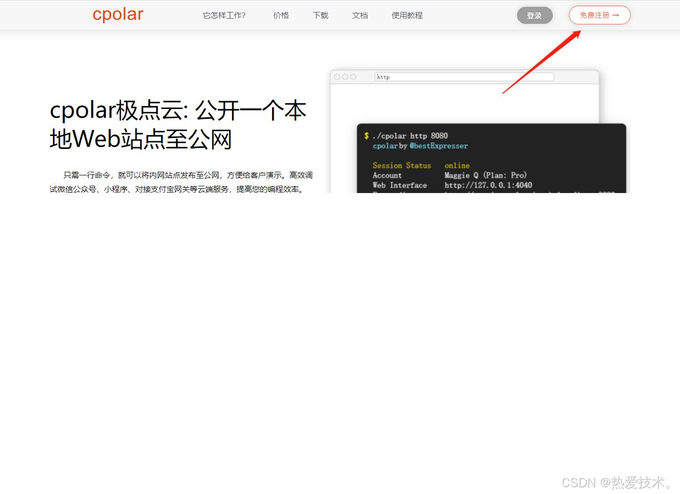
Task: Open the 使用教程 tutorials page
Action: pos(407,16)
